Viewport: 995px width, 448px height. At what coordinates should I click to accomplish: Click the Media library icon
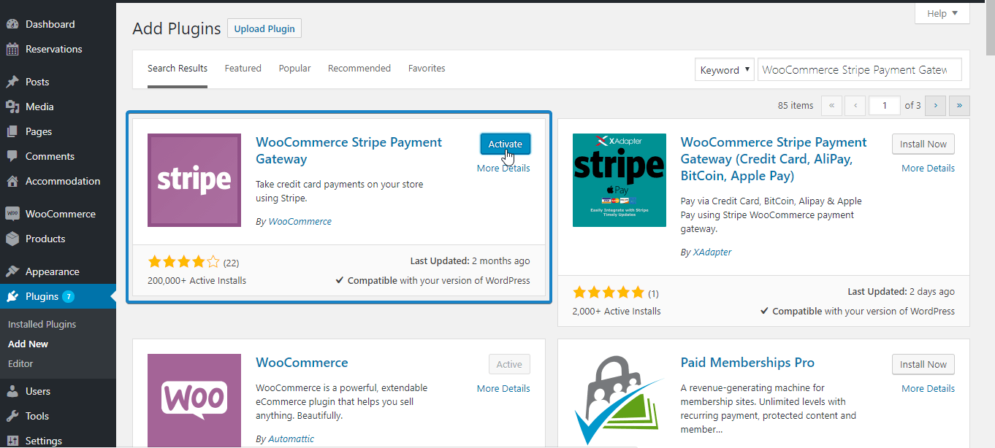[12, 107]
